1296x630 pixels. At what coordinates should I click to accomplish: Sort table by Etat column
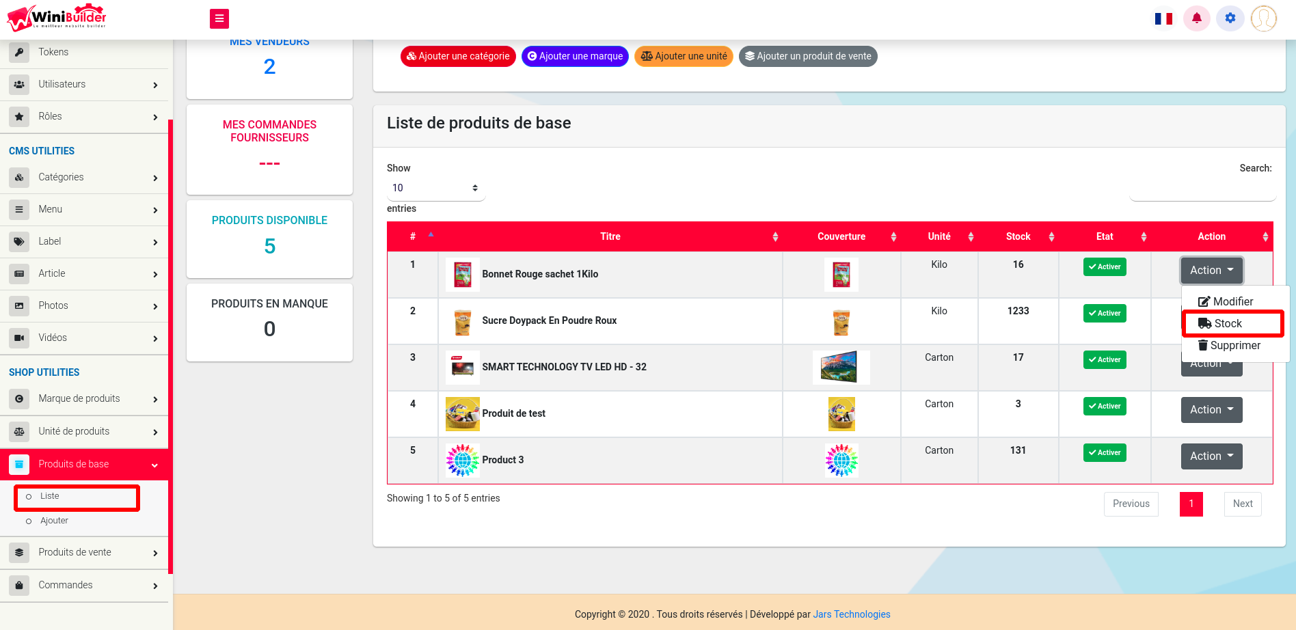(x=1105, y=236)
